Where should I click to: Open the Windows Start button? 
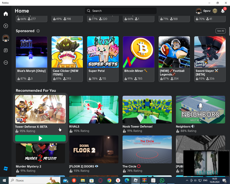pyautogui.click(x=4, y=180)
